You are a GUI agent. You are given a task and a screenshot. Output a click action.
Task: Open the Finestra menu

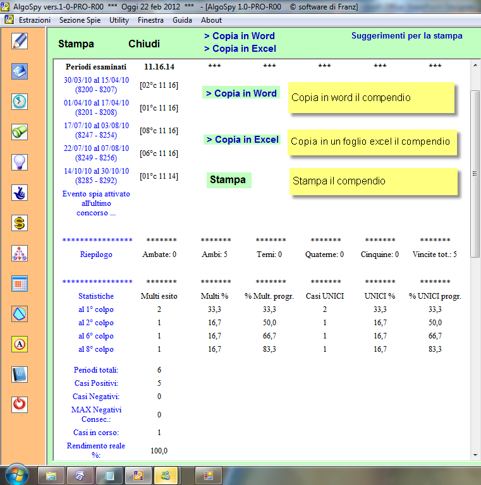pyautogui.click(x=150, y=20)
